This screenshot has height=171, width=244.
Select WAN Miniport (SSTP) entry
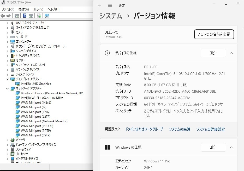(35, 135)
